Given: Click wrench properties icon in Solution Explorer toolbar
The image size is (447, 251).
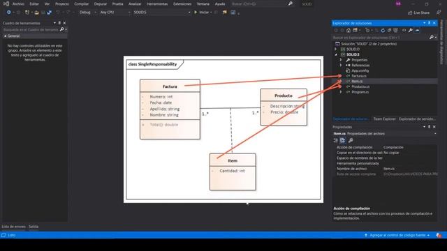Looking at the screenshot, I should [411, 30].
